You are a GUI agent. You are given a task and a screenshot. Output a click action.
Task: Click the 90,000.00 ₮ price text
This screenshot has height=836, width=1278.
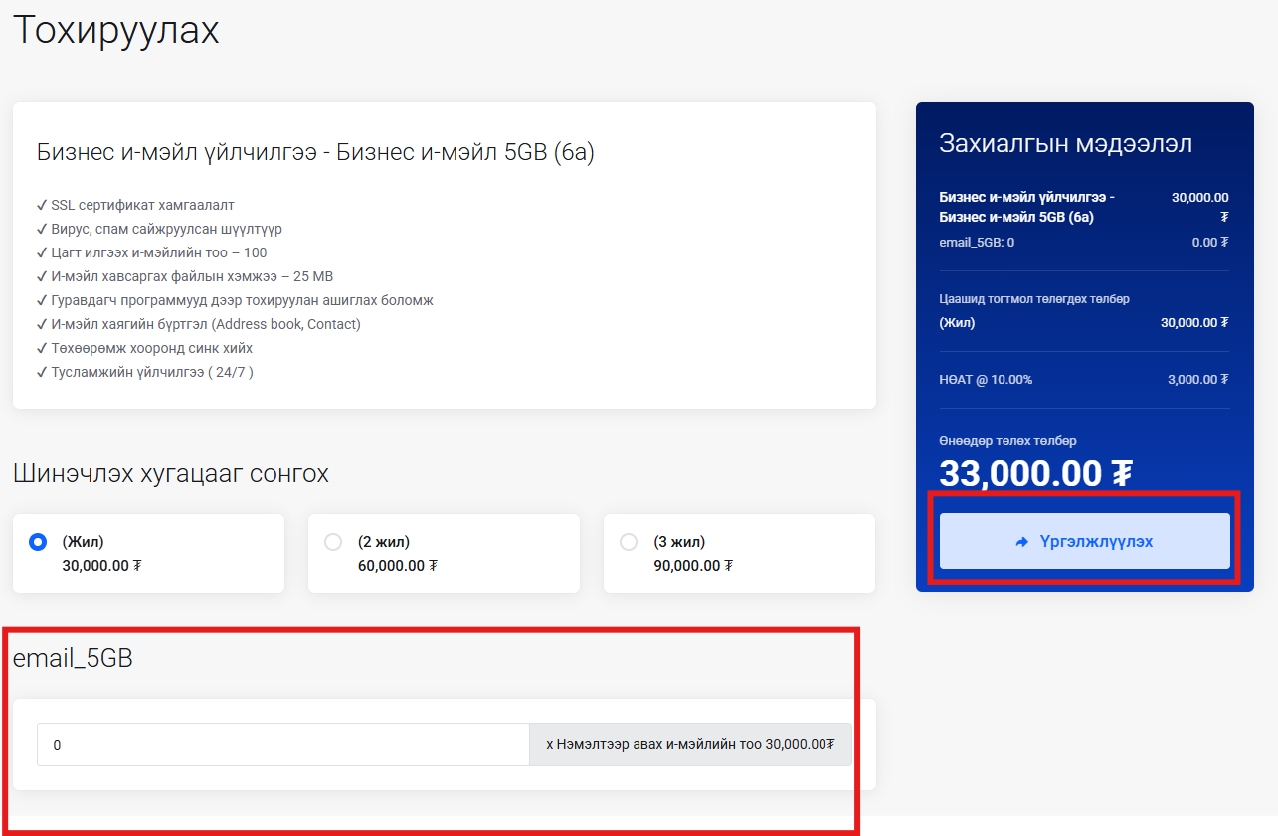[x=692, y=566]
